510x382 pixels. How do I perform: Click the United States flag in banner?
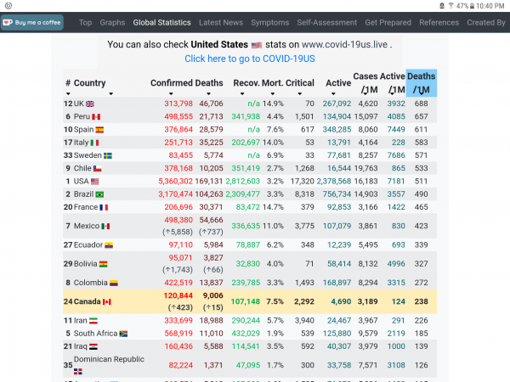[256, 43]
